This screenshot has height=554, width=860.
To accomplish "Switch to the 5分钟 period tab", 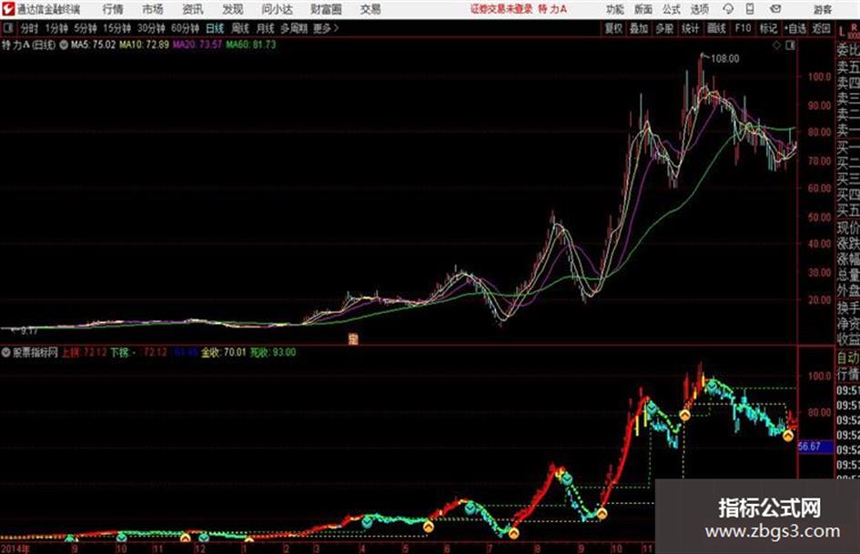I will click(85, 28).
